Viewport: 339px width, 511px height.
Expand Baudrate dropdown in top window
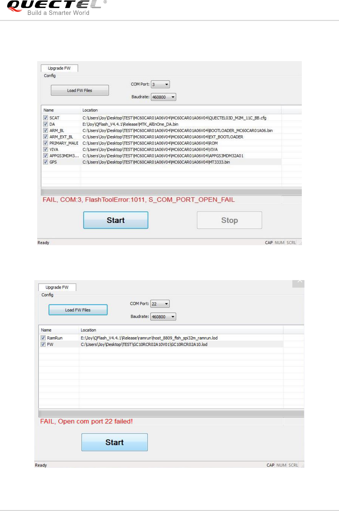coord(163,97)
